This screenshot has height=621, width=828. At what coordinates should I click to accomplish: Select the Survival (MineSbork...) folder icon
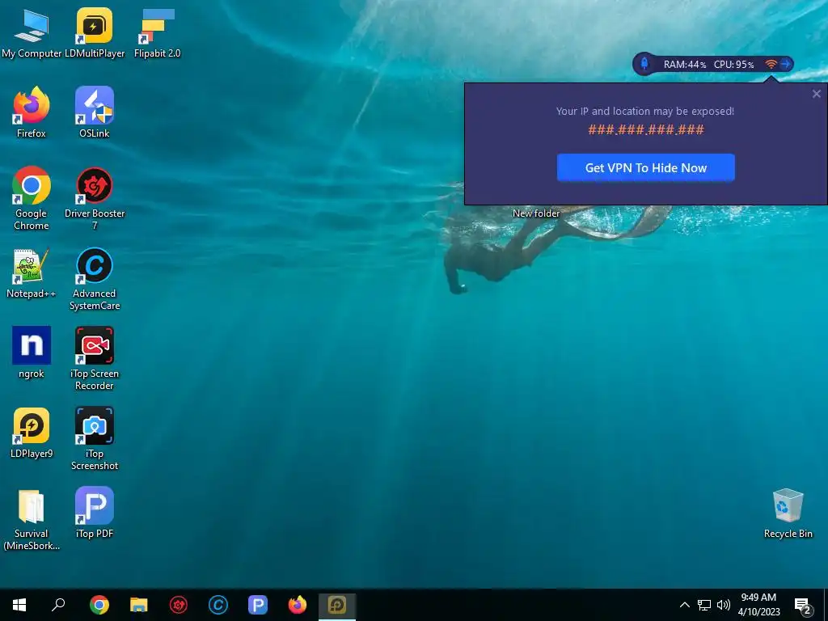(x=32, y=520)
